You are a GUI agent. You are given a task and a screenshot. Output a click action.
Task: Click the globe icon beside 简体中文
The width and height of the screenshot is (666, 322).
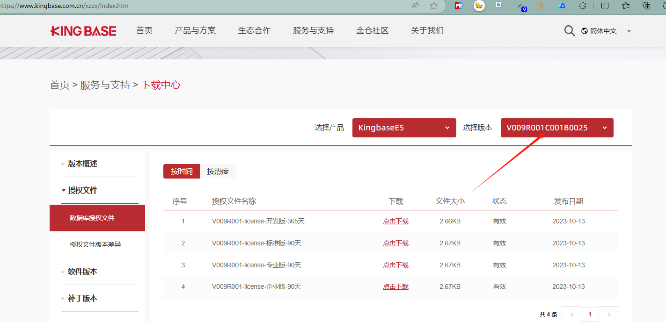(584, 30)
